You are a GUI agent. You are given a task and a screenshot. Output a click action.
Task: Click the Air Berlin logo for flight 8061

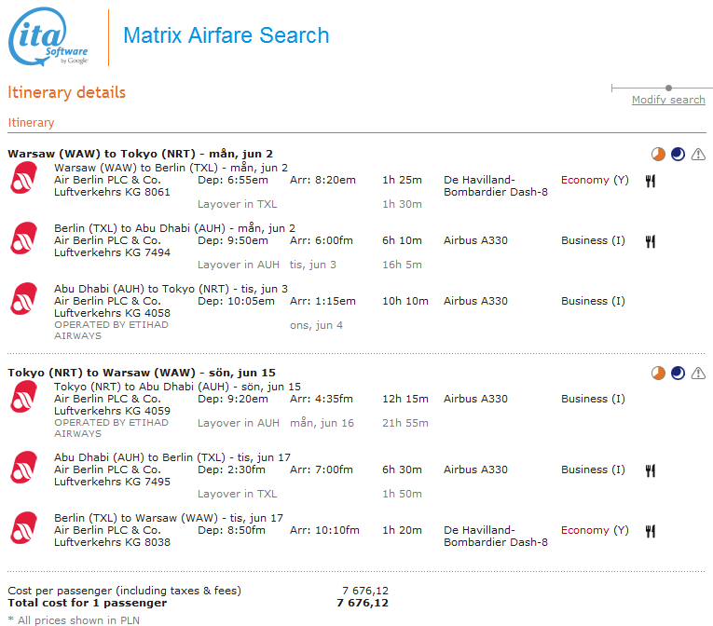click(23, 178)
